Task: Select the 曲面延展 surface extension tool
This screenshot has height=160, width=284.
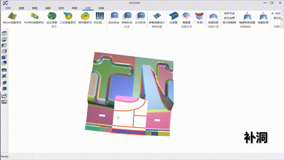Action: point(263,18)
